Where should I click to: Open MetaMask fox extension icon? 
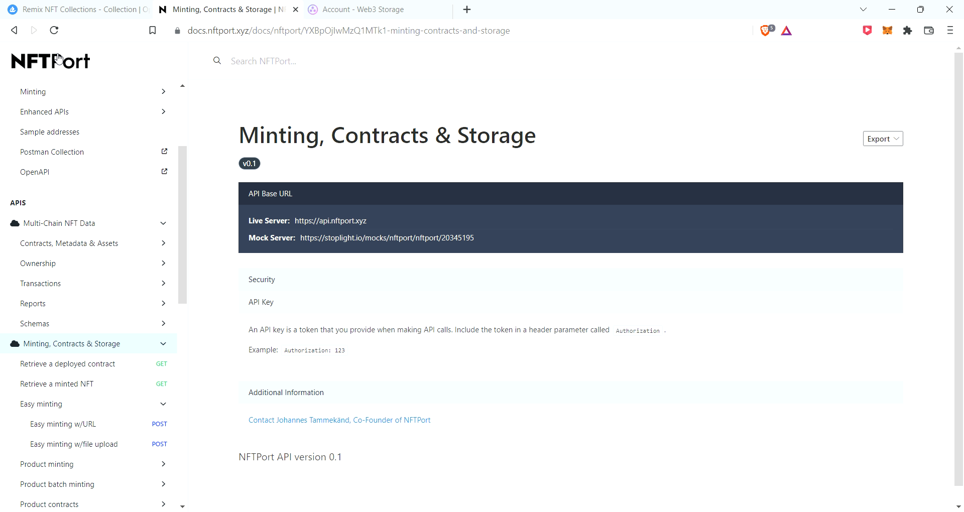point(887,31)
